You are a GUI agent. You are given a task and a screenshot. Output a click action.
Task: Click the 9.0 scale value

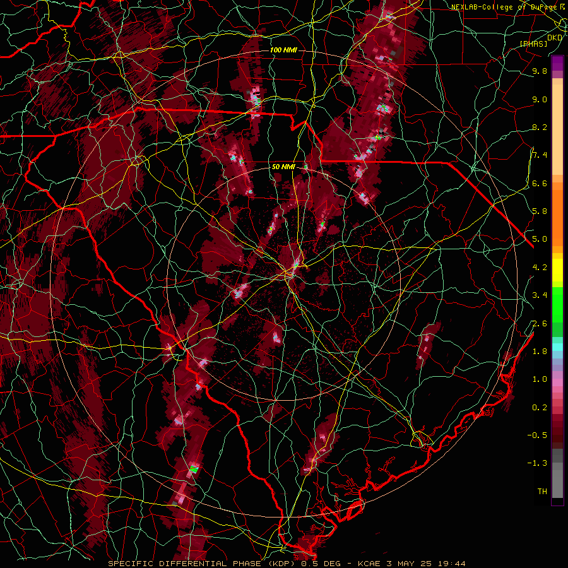click(540, 100)
